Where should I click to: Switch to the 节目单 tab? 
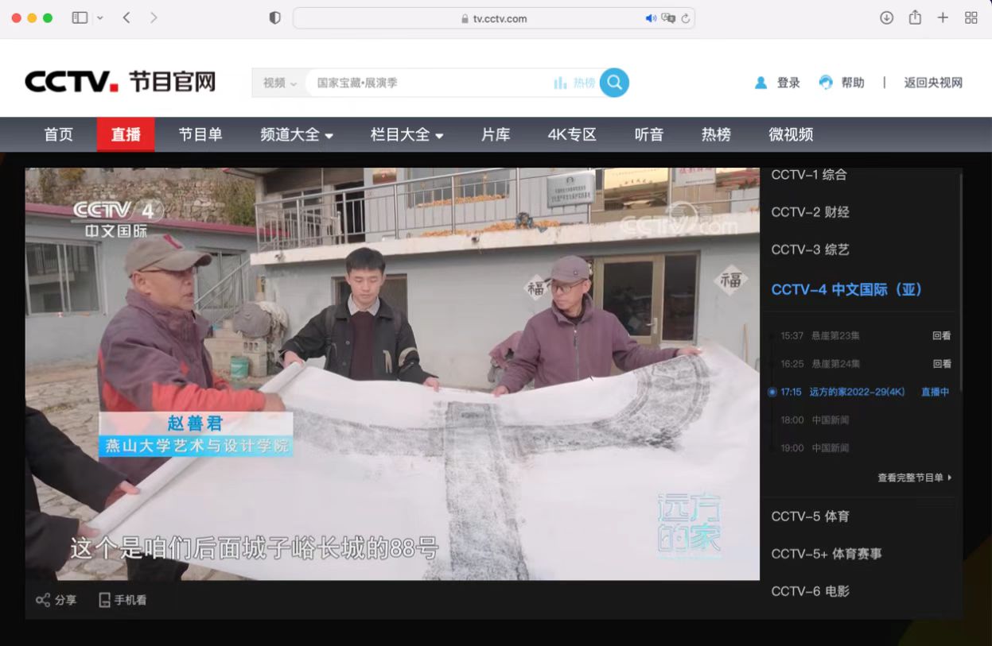[x=200, y=135]
